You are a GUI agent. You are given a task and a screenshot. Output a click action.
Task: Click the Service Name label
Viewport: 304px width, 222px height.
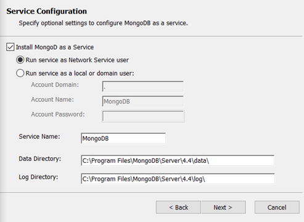coord(39,136)
